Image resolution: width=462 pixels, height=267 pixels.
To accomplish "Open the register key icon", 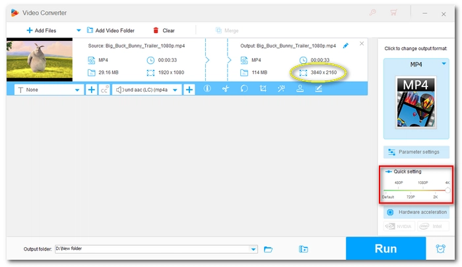I will coord(373,13).
